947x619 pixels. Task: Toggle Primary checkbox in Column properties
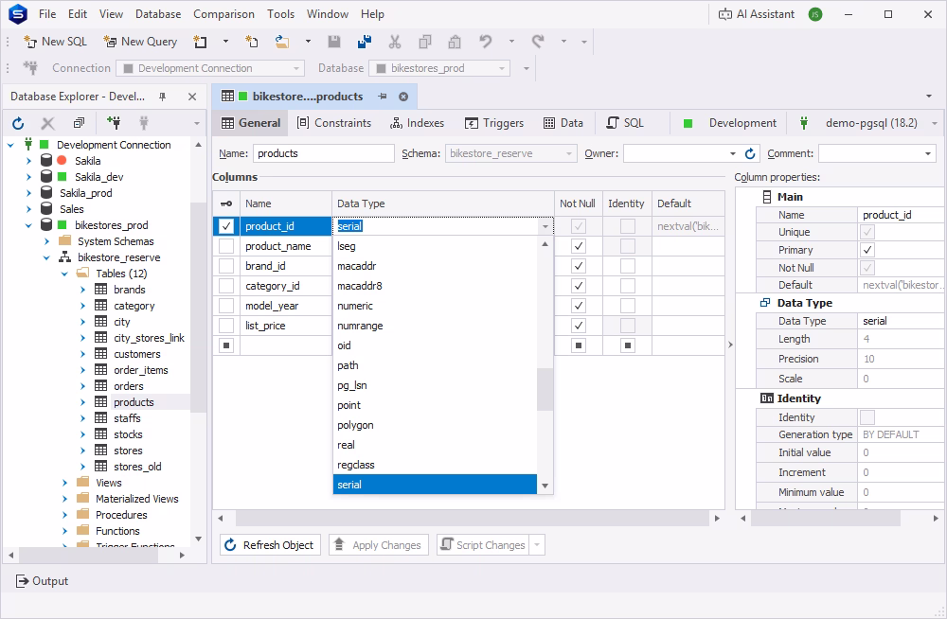tap(867, 250)
